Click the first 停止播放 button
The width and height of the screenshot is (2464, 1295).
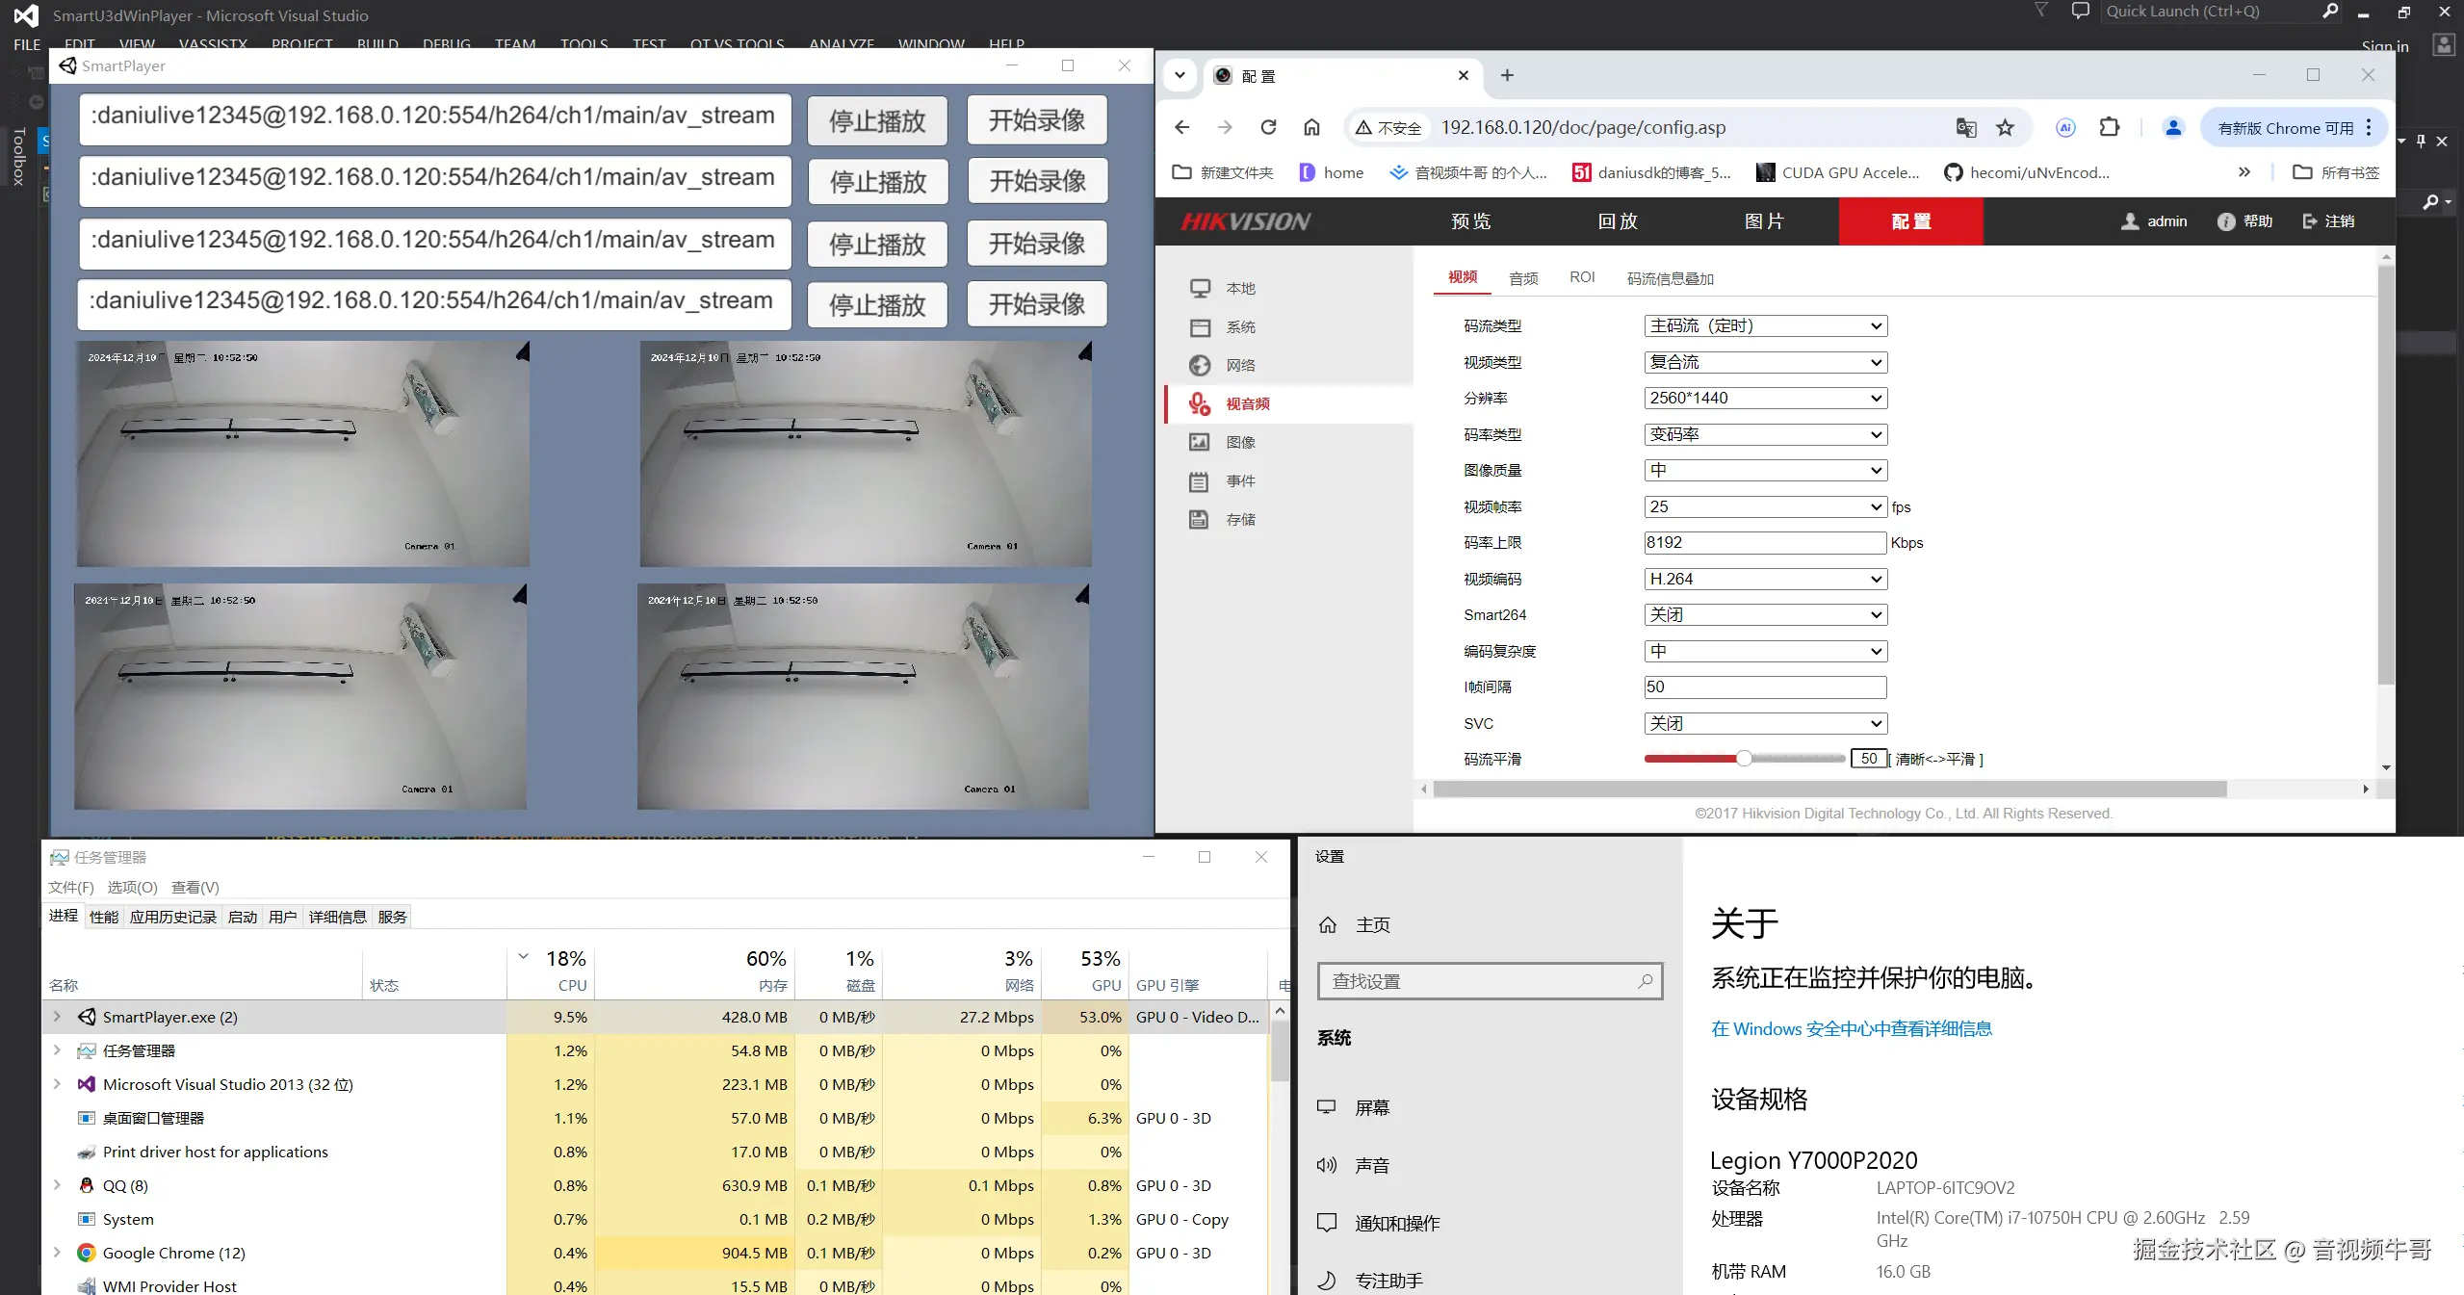(x=876, y=120)
